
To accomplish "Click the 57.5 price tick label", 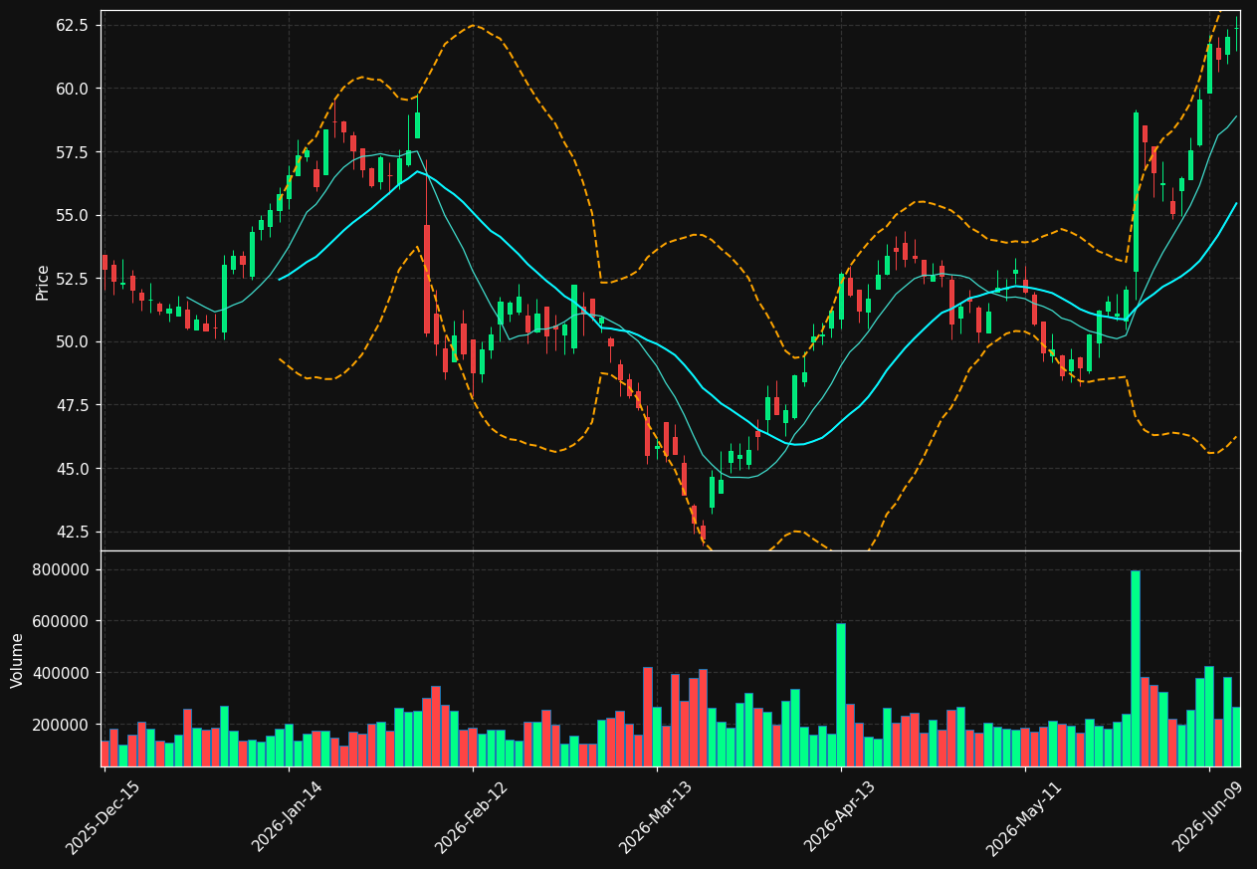I will click(x=73, y=152).
